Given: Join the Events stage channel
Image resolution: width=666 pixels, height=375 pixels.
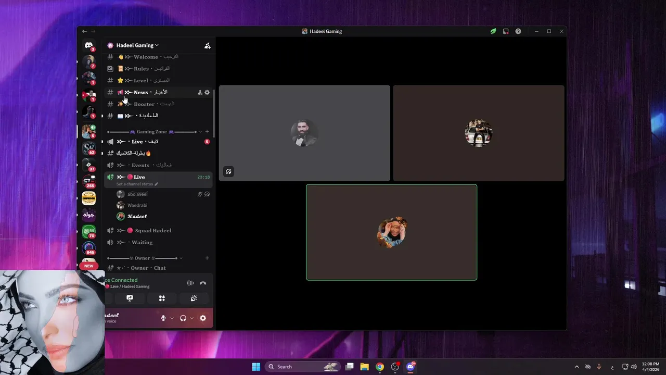Looking at the screenshot, I should tap(159, 165).
